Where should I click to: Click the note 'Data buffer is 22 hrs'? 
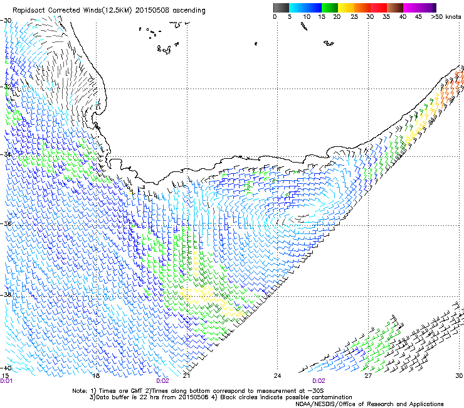127,397
